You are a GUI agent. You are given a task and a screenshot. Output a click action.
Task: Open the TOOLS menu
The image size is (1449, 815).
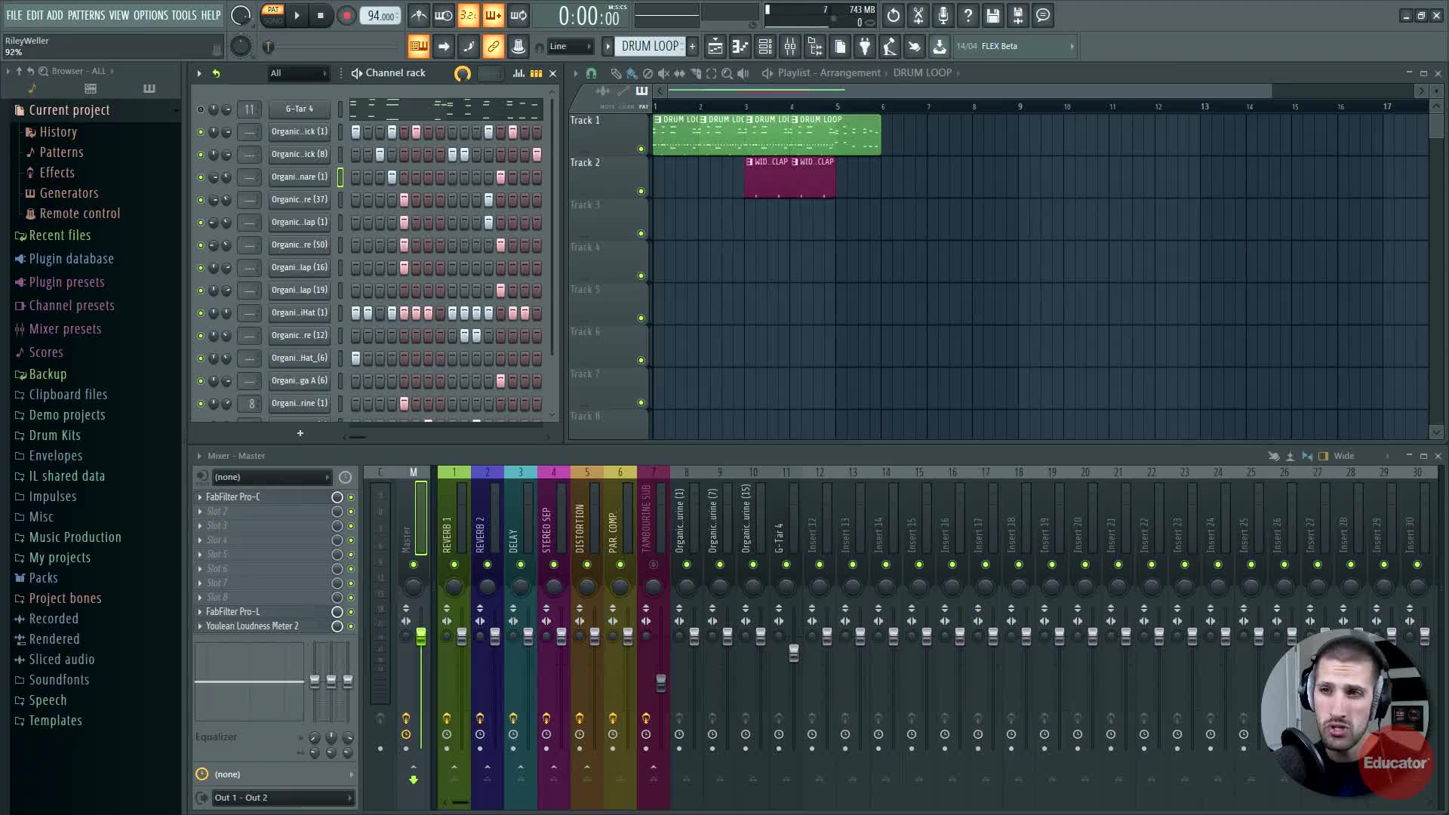tap(183, 15)
